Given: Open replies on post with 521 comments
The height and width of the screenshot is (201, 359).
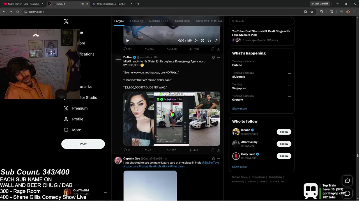Looking at the screenshot, I should (127, 49).
